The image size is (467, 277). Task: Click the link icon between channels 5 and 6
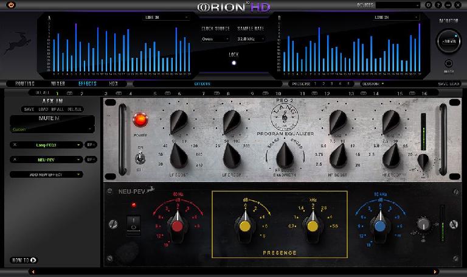[168, 93]
